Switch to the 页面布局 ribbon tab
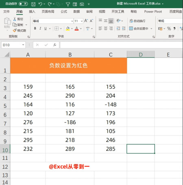This screenshot has width=183, height=185. click(48, 12)
